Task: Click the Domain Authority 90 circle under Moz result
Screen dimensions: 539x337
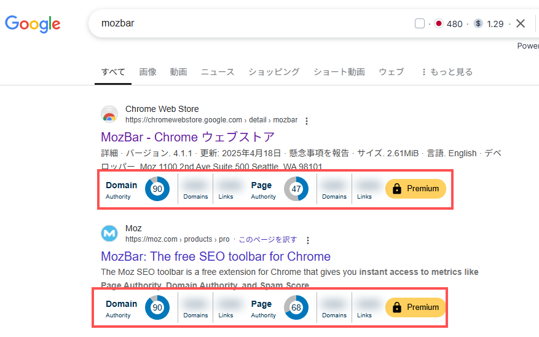Action: [x=157, y=307]
